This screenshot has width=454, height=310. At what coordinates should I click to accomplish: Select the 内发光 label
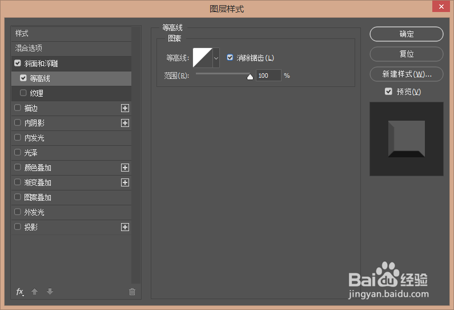[34, 138]
